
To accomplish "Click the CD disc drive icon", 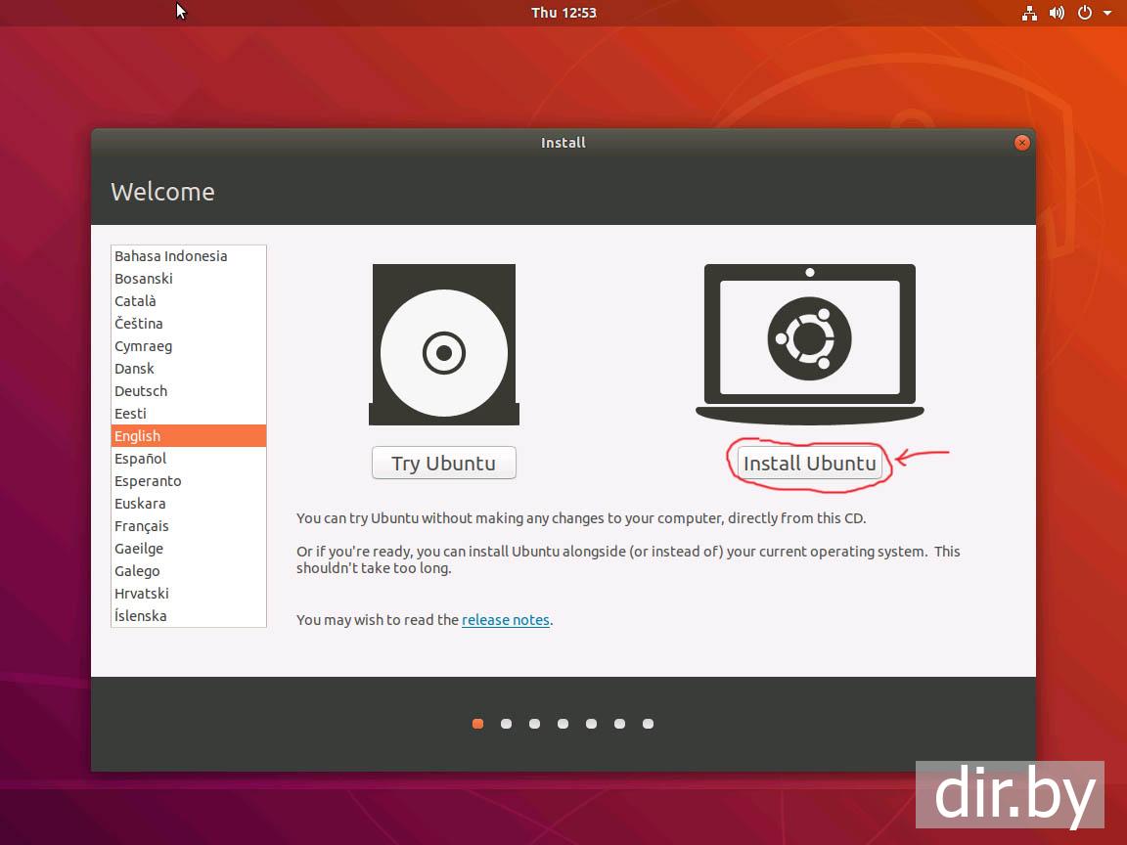I will [x=443, y=345].
